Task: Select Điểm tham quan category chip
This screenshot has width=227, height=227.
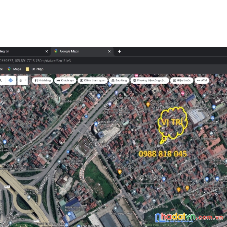Action: [93, 80]
